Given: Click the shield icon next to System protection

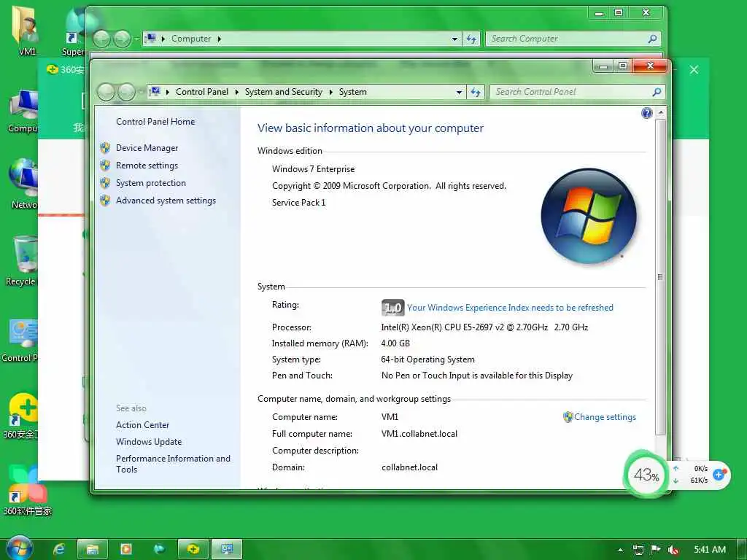Looking at the screenshot, I should coord(105,183).
